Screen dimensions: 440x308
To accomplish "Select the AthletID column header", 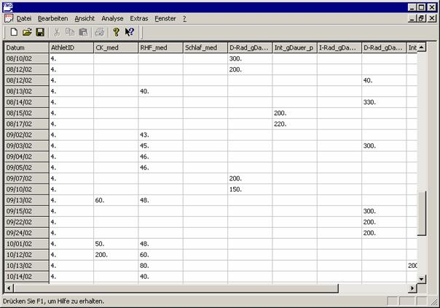I will point(71,47).
